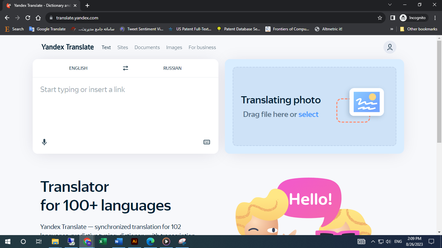This screenshot has height=248, width=442.
Task: Open the volume control in tray
Action: click(x=388, y=241)
